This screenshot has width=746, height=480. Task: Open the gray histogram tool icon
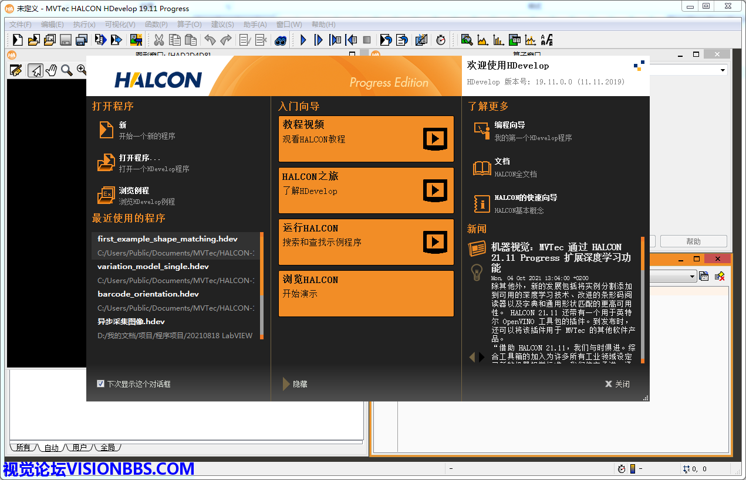point(482,40)
